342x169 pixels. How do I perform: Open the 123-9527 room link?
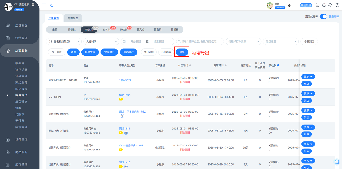[125, 80]
